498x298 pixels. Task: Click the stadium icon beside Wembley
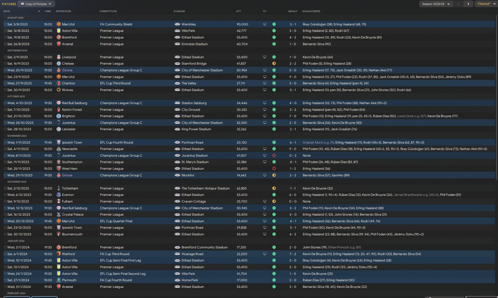click(x=177, y=24)
